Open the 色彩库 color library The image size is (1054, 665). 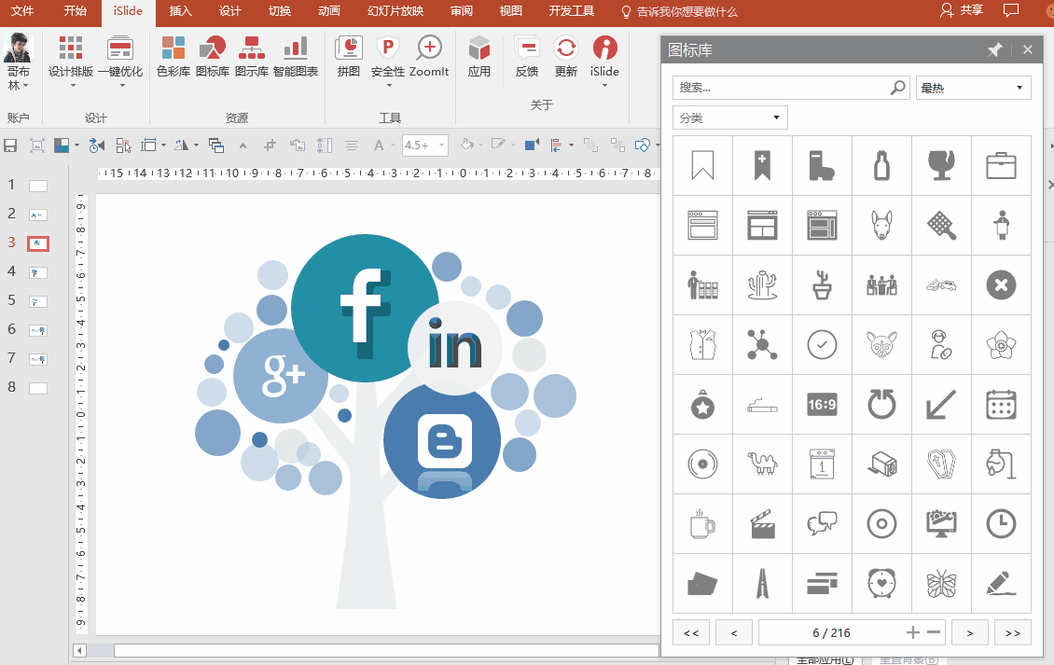[173, 57]
